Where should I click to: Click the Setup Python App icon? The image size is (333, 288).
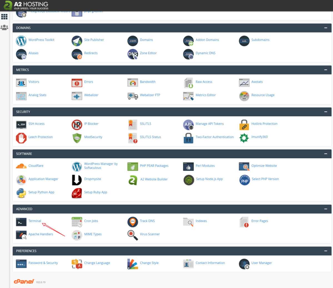pos(21,193)
